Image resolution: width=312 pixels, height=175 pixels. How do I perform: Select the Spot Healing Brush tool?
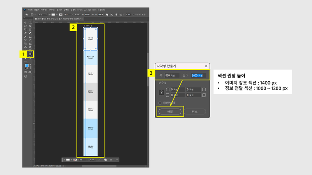click(30, 33)
